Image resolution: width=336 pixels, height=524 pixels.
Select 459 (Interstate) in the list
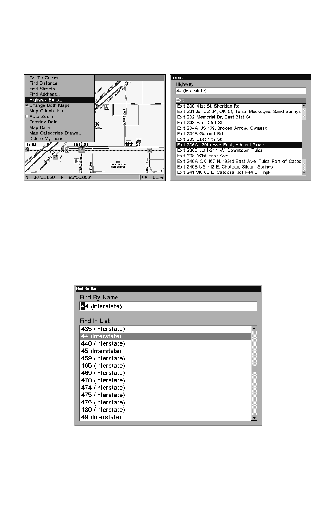[x=166, y=359]
